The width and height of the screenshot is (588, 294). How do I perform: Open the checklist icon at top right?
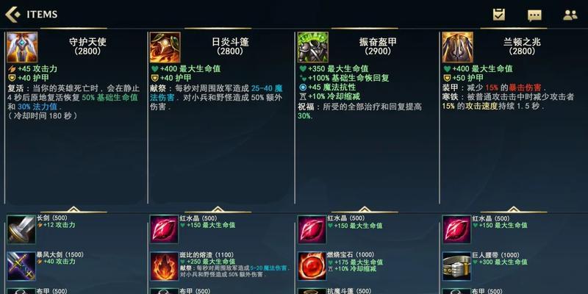click(499, 15)
